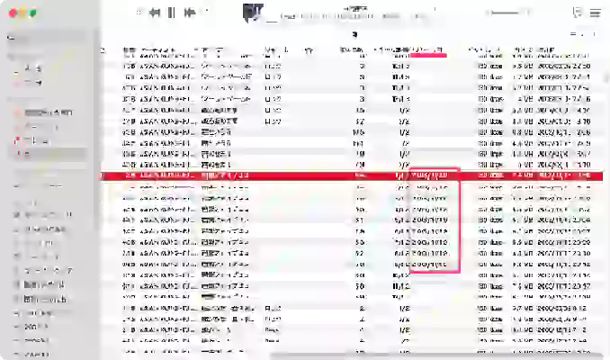This screenshot has height=360, width=610.
Task: Toggle shuffle in the playback controls
Action: (139, 13)
